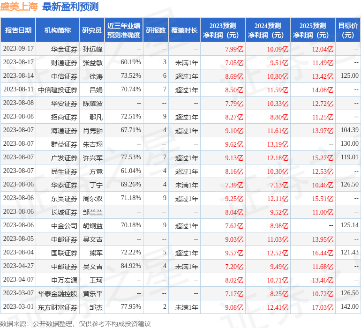Select 2024 forecast 13.19亿

pos(278,144)
